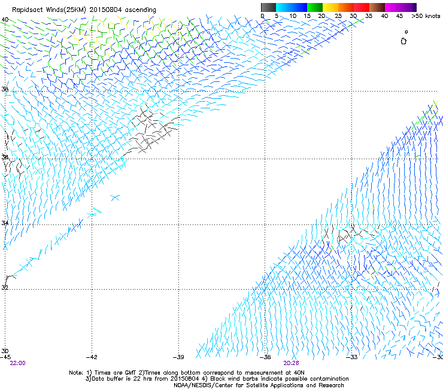Image resolution: width=443 pixels, height=389 pixels.
Task: Click the longitude label "-36"
Action: click(265, 357)
